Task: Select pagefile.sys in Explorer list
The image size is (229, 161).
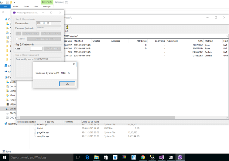Action: [x=43, y=132]
